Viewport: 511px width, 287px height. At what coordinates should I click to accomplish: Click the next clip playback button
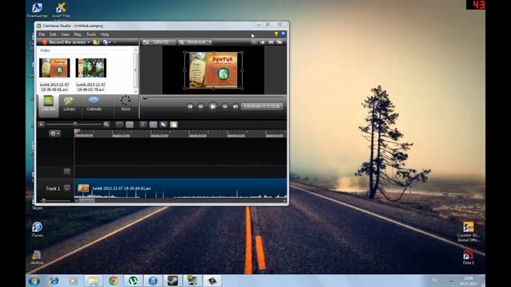(236, 106)
